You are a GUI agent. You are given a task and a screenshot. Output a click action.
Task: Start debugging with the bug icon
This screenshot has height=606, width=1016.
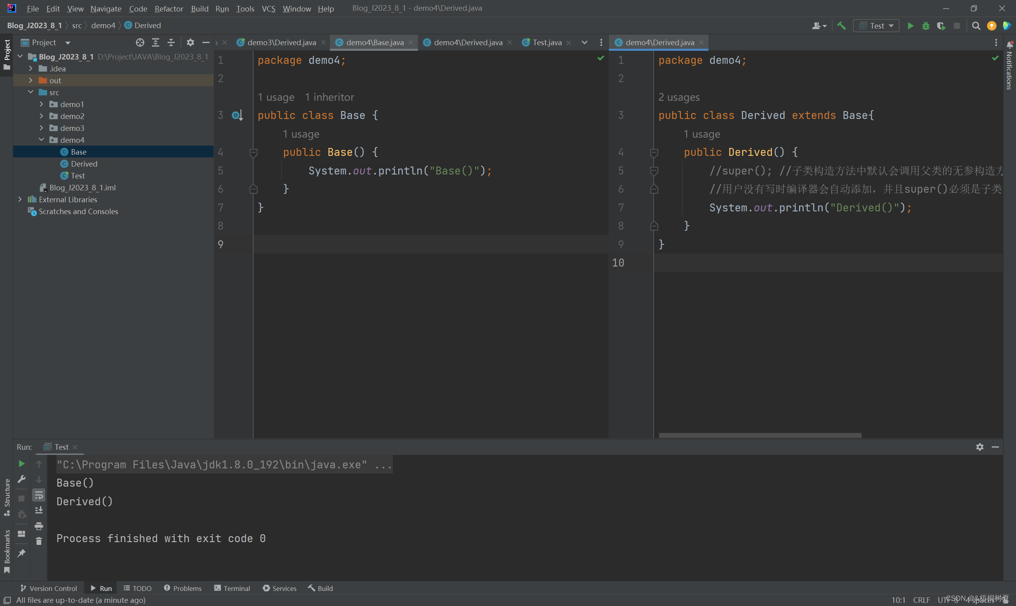coord(926,26)
